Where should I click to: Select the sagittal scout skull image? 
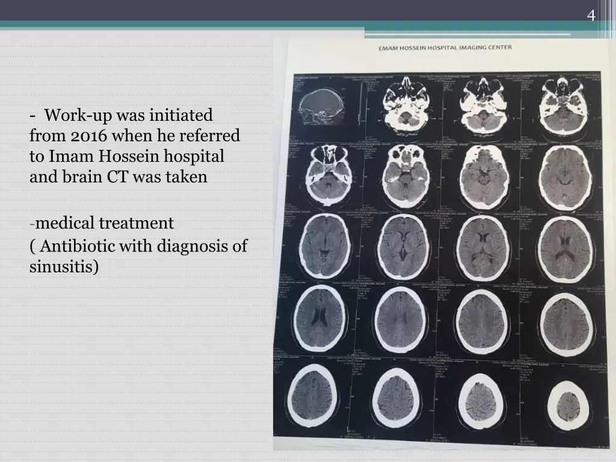coord(324,106)
